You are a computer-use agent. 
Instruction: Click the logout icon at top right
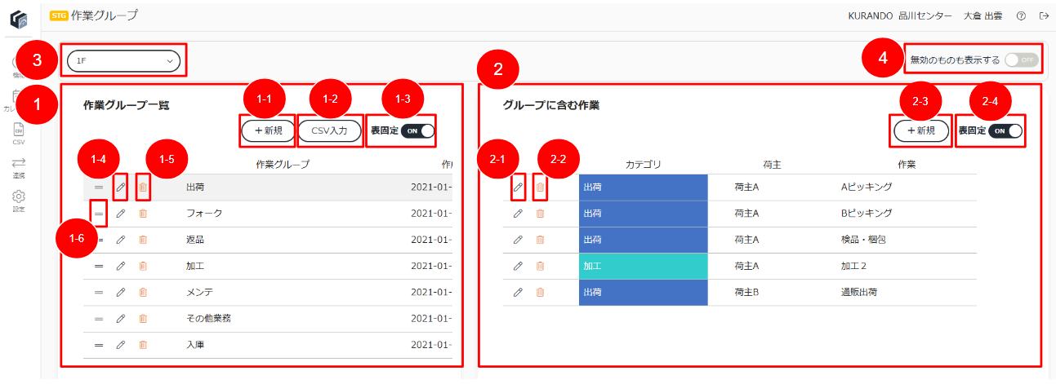click(x=1043, y=15)
